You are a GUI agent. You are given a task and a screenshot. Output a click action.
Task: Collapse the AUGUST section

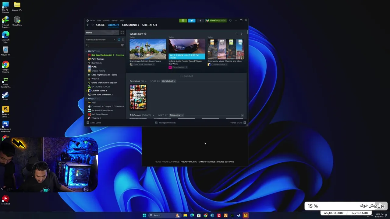pos(92,99)
